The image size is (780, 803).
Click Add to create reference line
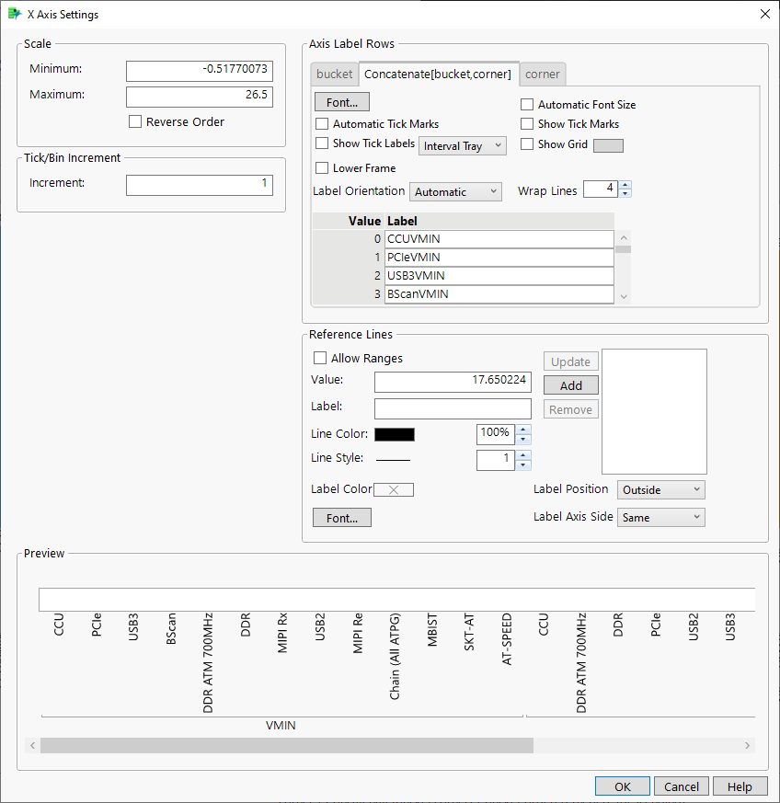coord(570,385)
